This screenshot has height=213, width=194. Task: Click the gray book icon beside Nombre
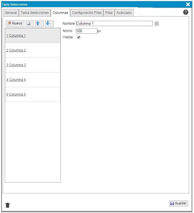[x=157, y=24]
